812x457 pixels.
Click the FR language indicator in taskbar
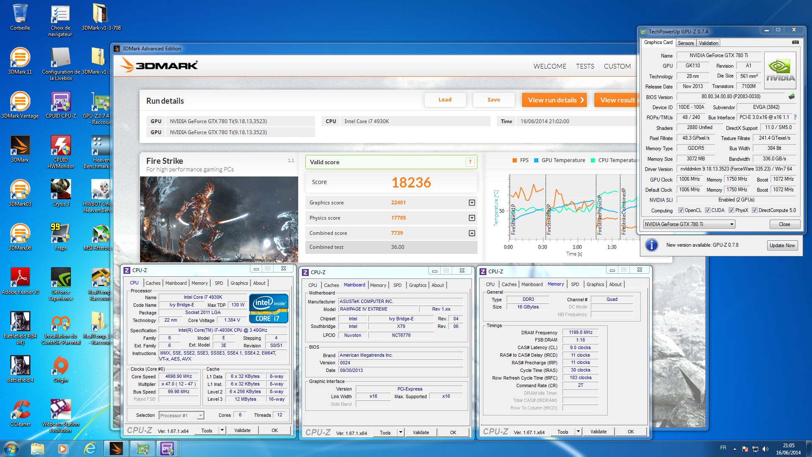723,448
